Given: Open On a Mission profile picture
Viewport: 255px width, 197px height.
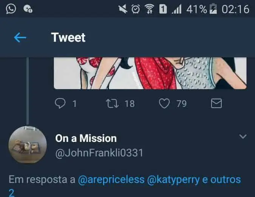Looking at the screenshot, I should coord(28,145).
